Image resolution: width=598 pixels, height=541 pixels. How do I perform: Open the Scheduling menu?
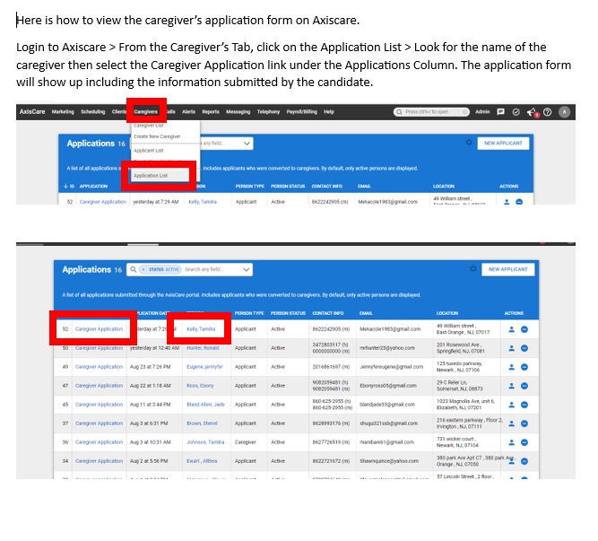click(x=92, y=112)
